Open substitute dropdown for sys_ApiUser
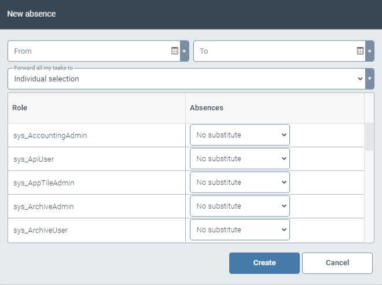The width and height of the screenshot is (382, 285). [x=240, y=159]
